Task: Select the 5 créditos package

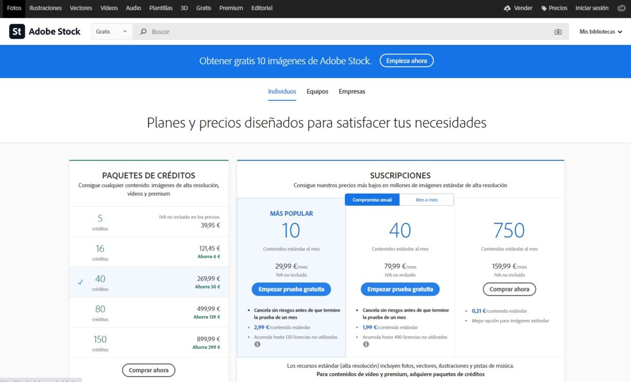Action: (149, 222)
